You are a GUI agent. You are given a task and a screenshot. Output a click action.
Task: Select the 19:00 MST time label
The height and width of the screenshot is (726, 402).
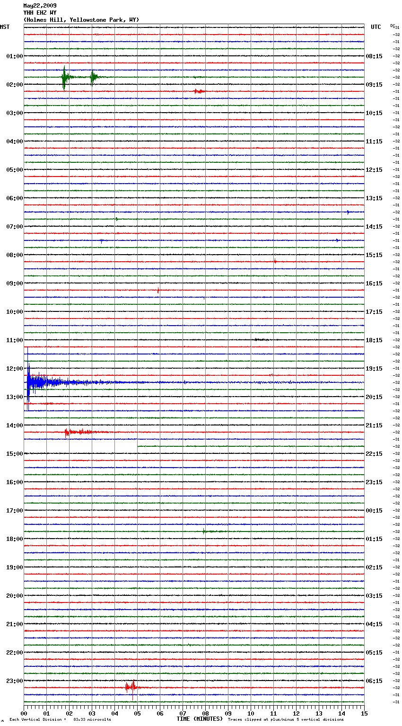pos(15,567)
